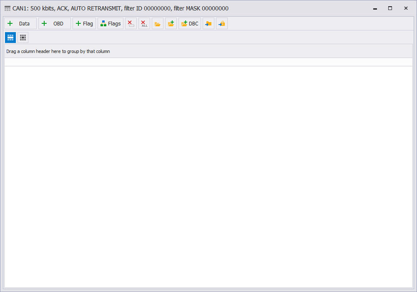This screenshot has width=417, height=292.
Task: Click the group-by column header panel
Action: [x=208, y=51]
